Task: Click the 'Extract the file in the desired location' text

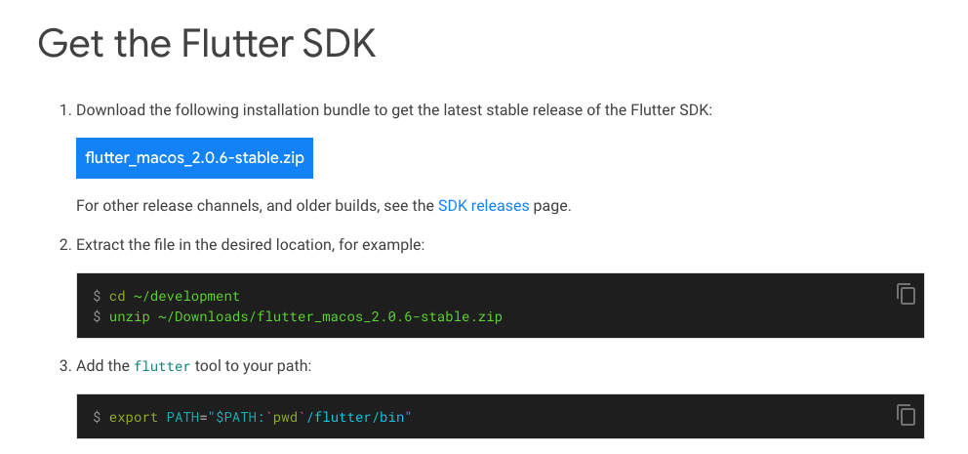Action: coord(250,245)
